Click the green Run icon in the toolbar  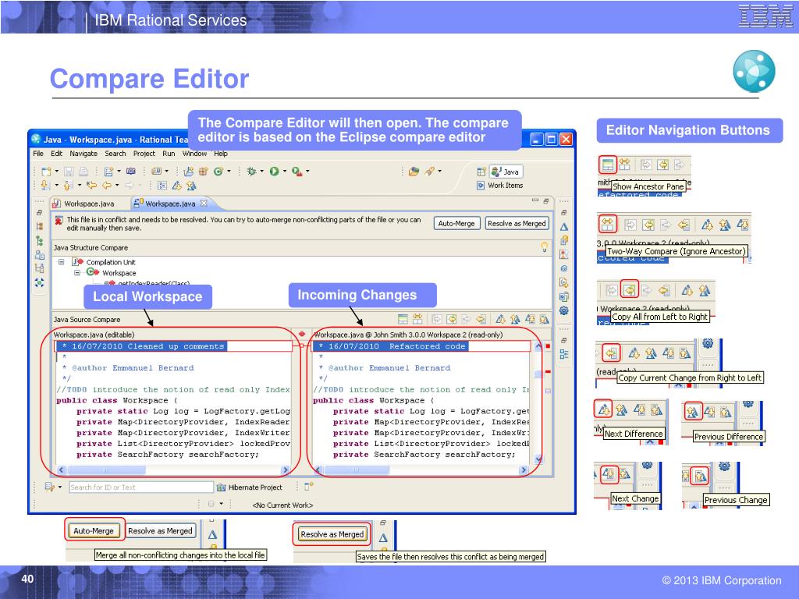pos(274,172)
